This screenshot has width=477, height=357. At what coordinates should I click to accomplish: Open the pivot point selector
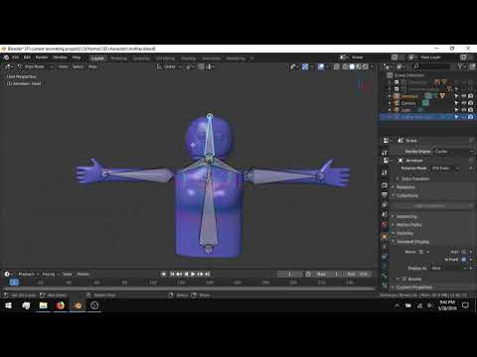point(190,66)
